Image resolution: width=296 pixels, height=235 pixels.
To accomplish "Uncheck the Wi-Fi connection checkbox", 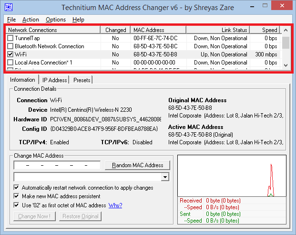I will (10, 54).
